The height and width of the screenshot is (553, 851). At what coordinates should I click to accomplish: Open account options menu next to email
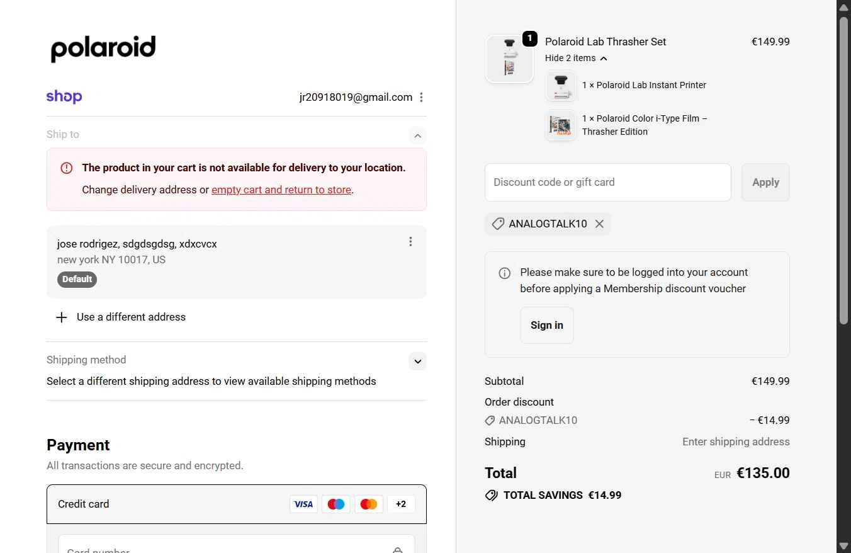point(421,97)
